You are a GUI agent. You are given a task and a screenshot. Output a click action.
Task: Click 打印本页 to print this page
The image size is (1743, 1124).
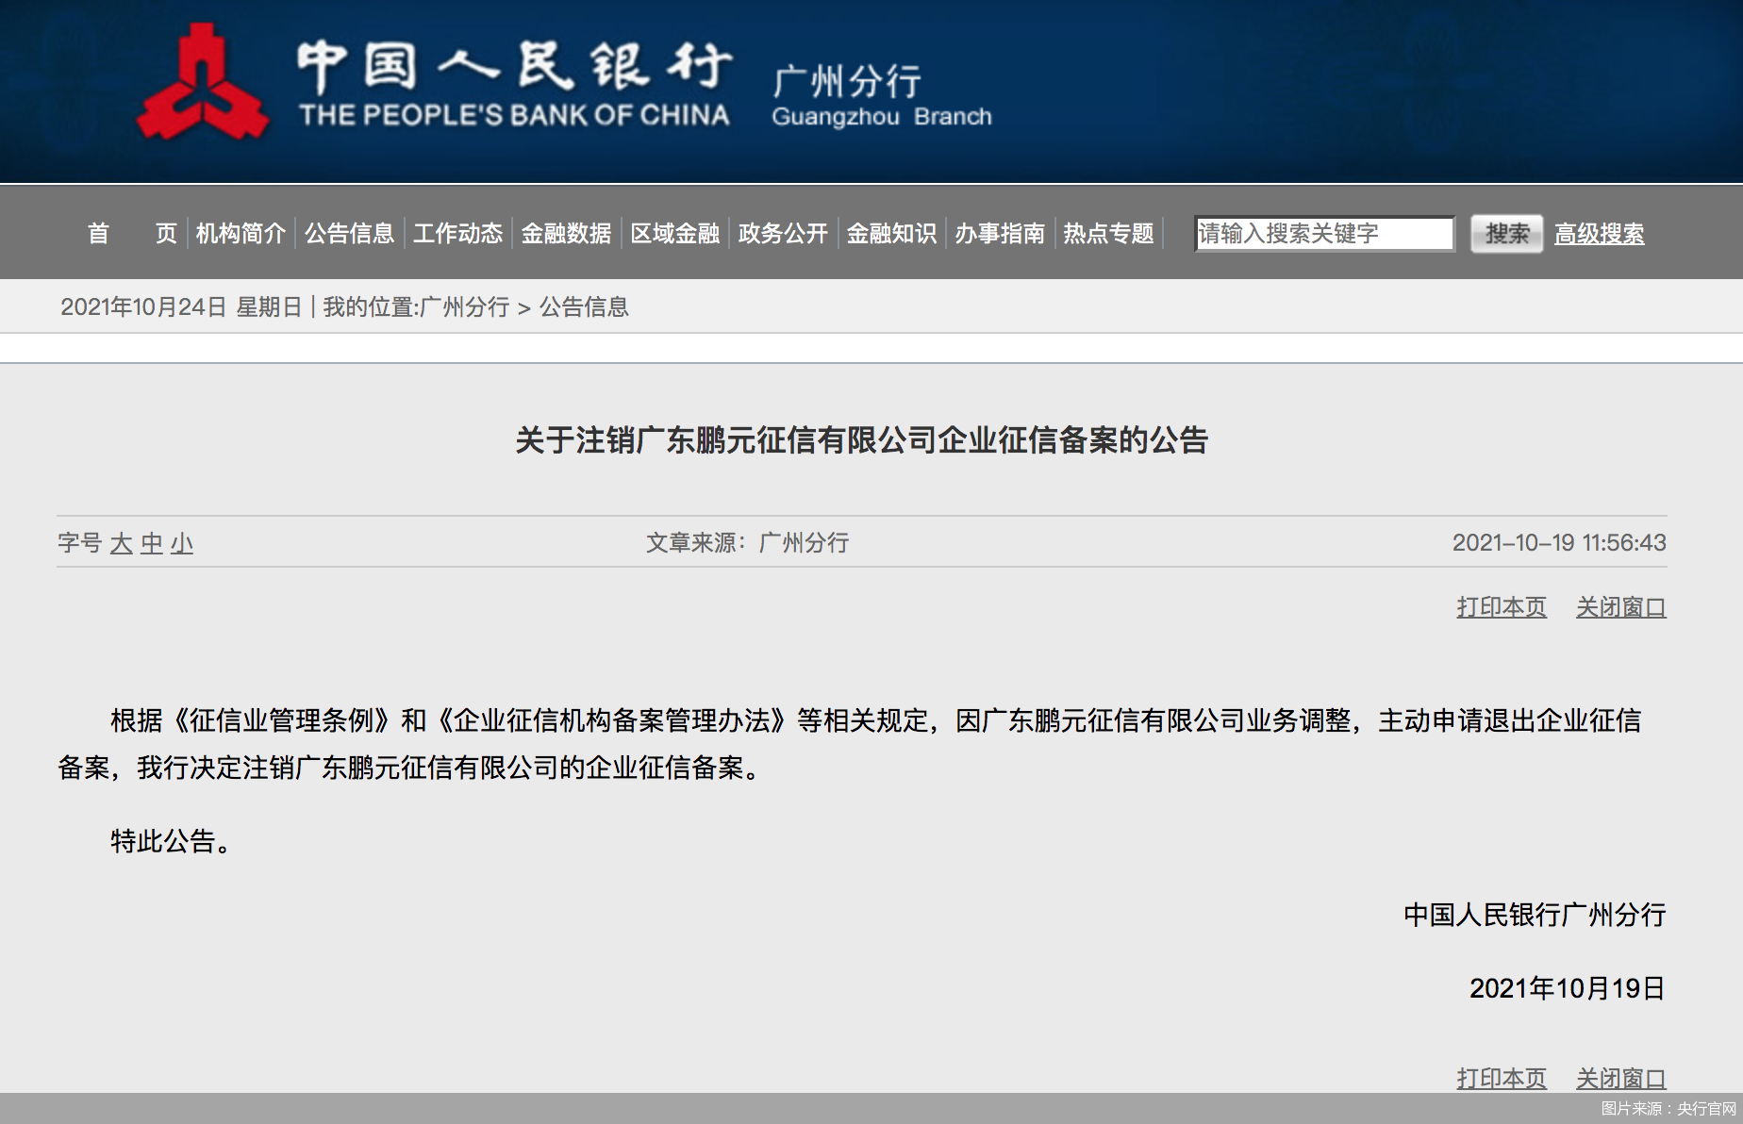pyautogui.click(x=1501, y=607)
